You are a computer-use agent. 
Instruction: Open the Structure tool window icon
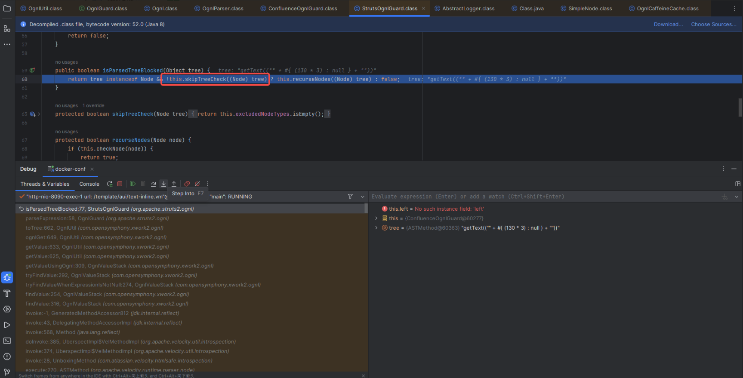7,28
